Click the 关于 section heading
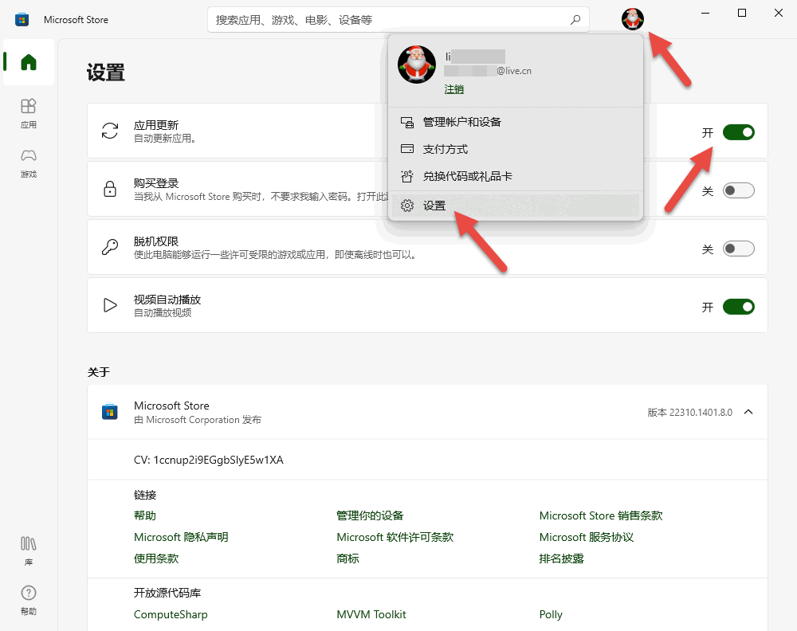The height and width of the screenshot is (631, 797). click(x=99, y=372)
